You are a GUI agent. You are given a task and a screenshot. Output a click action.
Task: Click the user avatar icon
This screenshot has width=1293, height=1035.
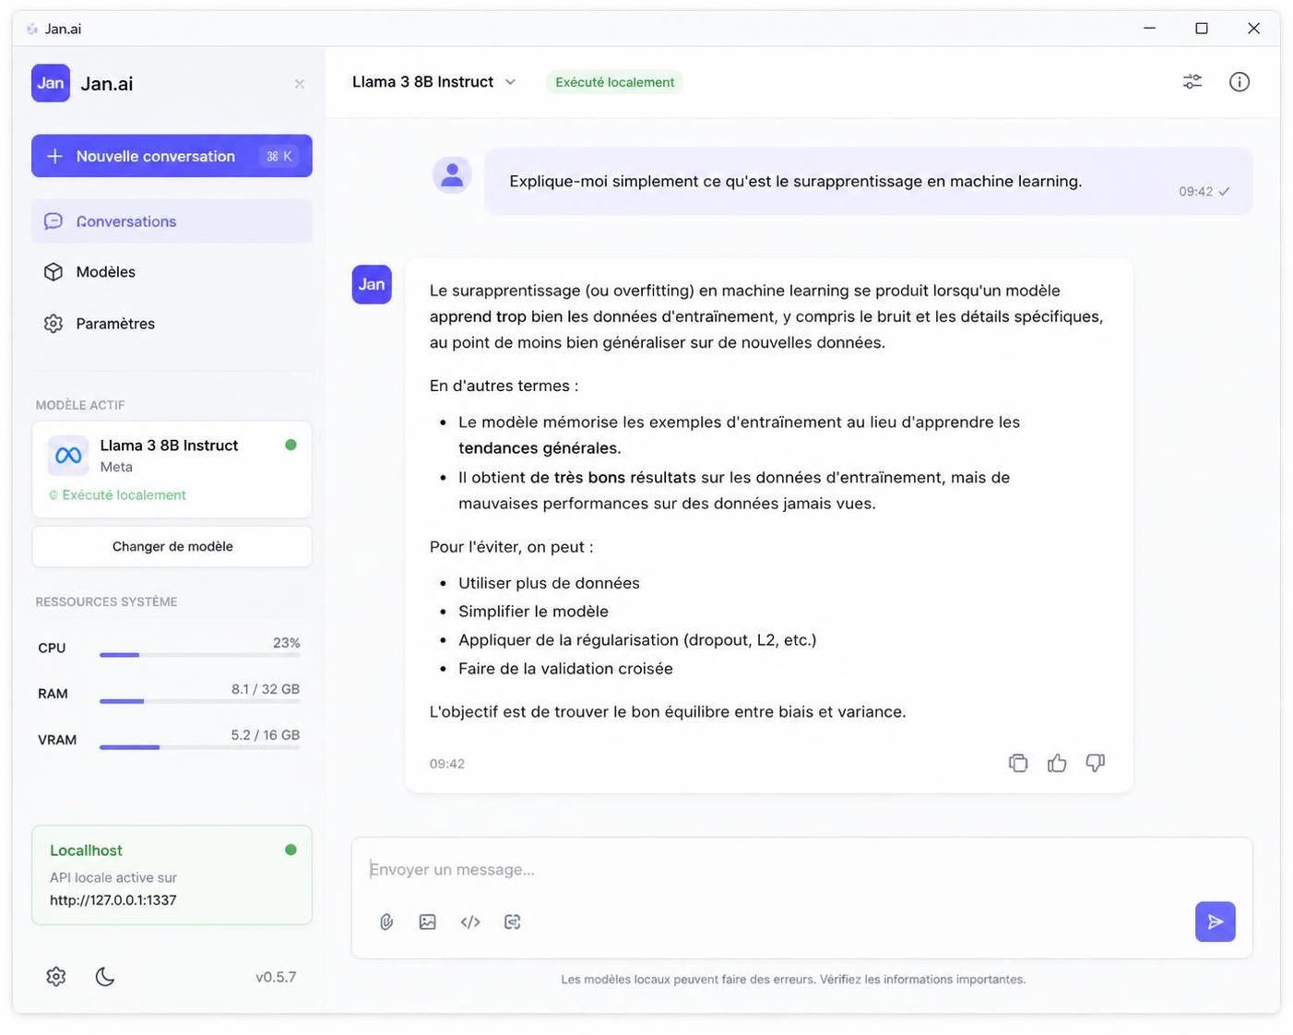[x=452, y=174]
